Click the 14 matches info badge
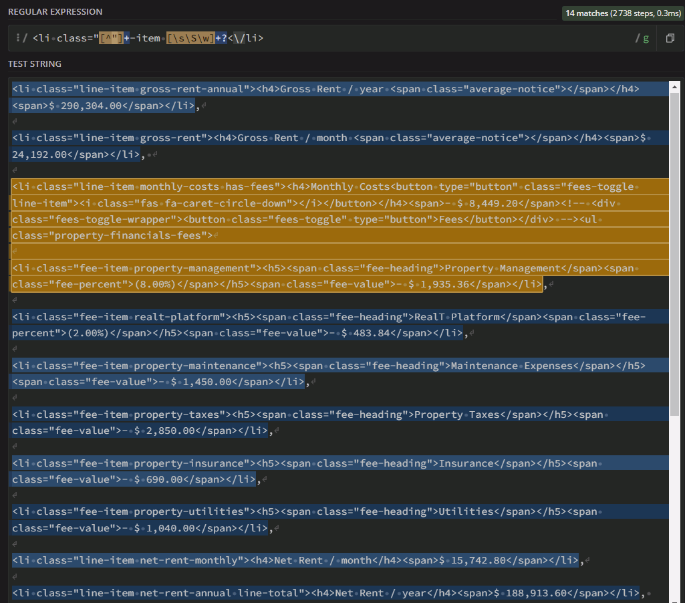The height and width of the screenshot is (603, 685). (622, 13)
